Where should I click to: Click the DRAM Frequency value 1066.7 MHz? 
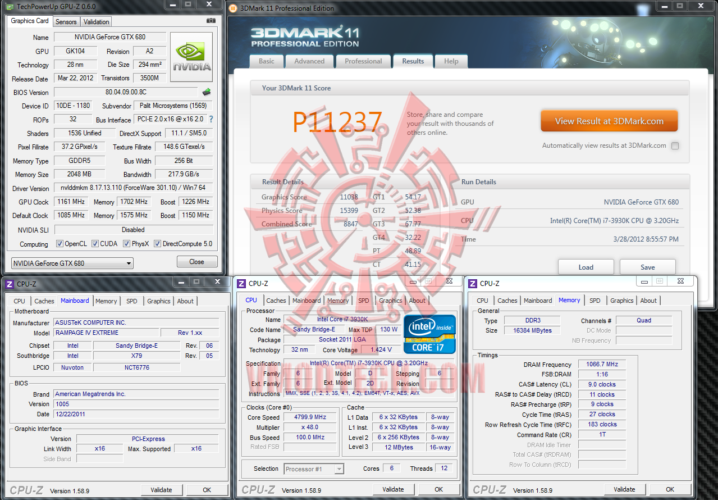[602, 365]
